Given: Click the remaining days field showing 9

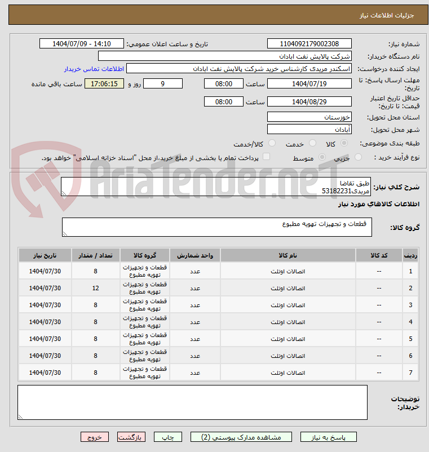Looking at the screenshot, I should (x=163, y=83).
